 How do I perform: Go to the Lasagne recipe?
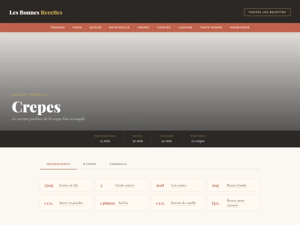point(185,27)
